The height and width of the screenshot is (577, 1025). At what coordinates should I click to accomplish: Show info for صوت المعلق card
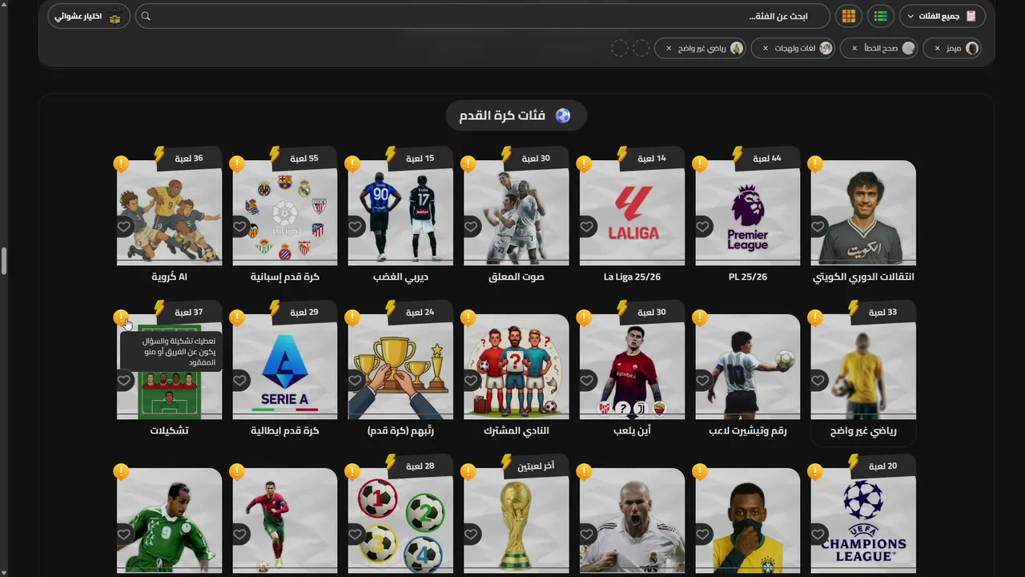point(468,164)
